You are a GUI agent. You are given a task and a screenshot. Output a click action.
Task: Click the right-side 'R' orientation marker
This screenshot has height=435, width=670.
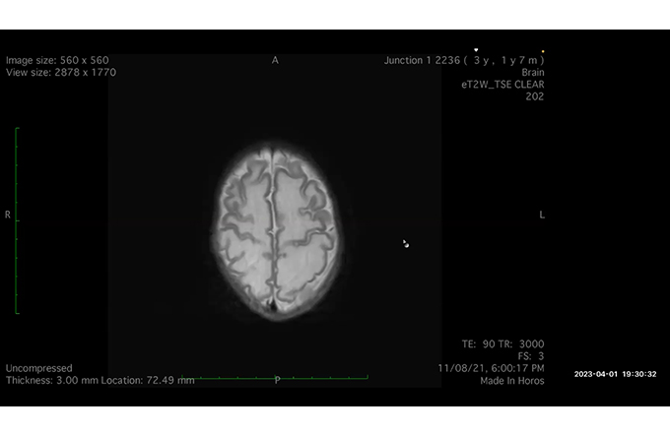click(8, 215)
